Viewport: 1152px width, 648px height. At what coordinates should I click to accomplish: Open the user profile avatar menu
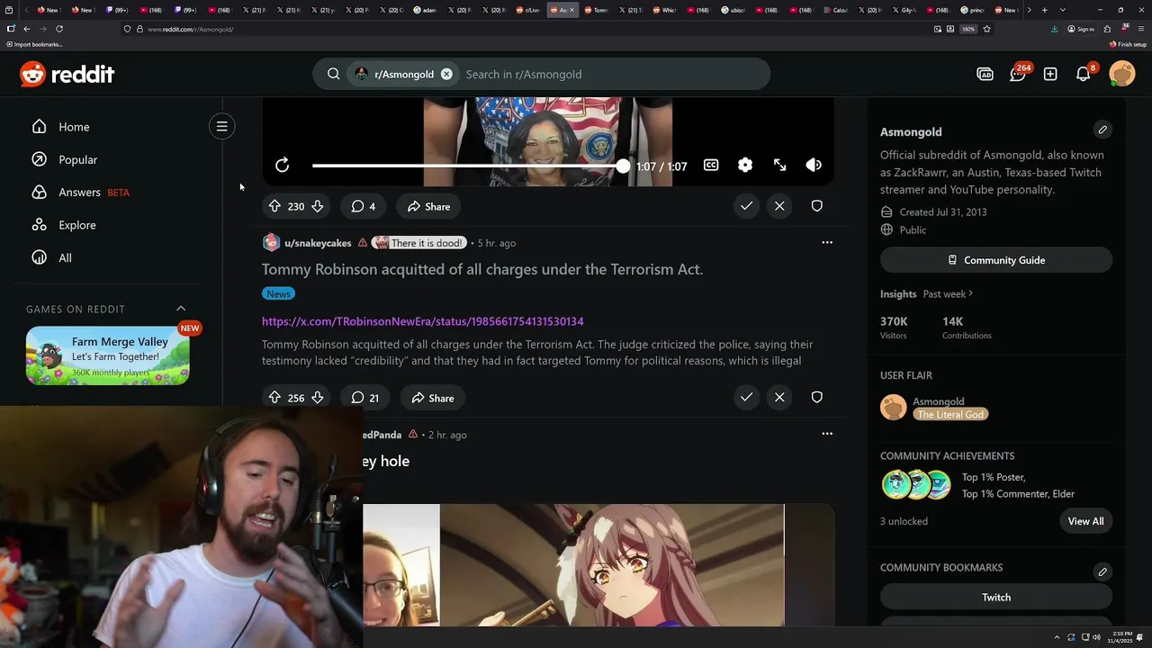point(1122,74)
